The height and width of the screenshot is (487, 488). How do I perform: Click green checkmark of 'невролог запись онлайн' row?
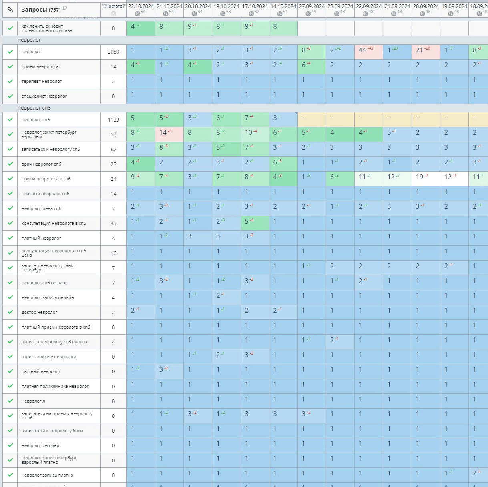tap(10, 297)
